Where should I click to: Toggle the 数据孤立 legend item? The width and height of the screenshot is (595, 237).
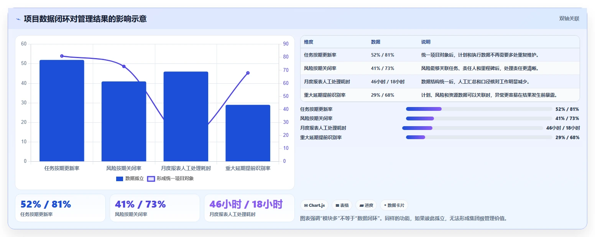pos(130,179)
